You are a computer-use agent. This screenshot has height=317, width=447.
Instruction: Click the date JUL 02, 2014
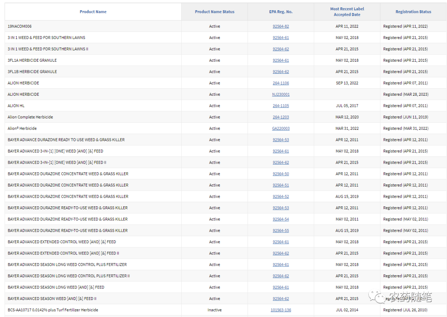coord(347,310)
